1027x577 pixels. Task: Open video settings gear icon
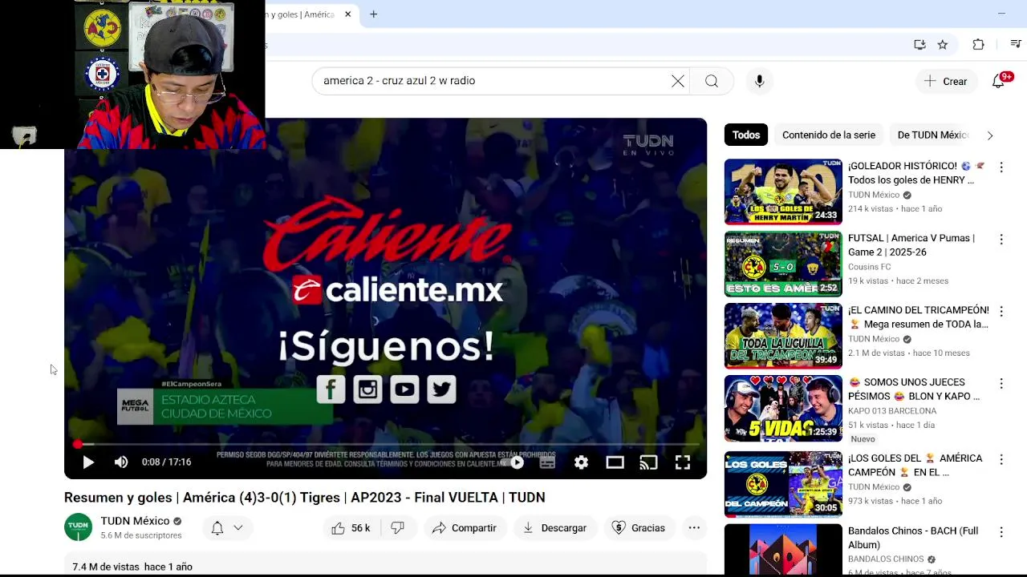tap(581, 462)
